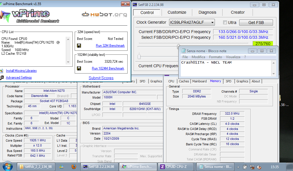The image size is (293, 171).
Task: Switch to CPUID CPU-Z taskbar button
Action: point(176,167)
